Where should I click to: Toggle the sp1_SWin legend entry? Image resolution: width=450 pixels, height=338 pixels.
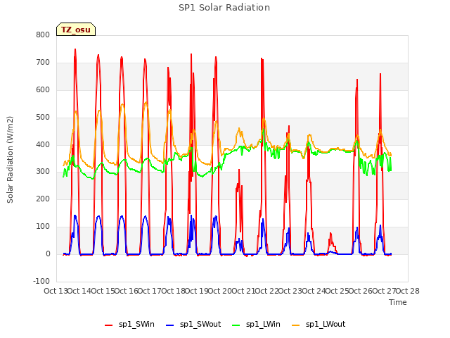(129, 324)
